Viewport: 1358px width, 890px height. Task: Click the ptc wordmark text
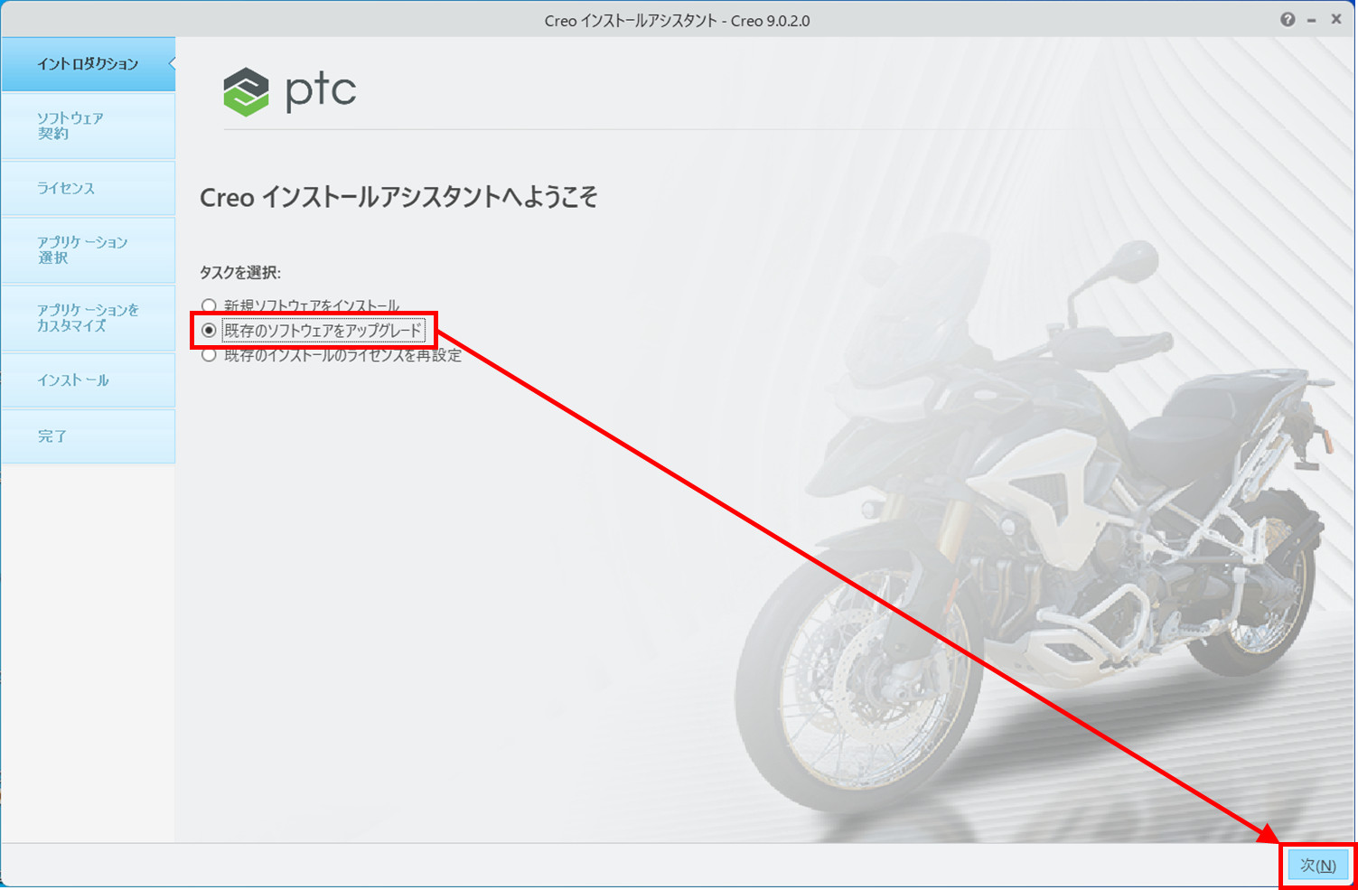(x=321, y=91)
